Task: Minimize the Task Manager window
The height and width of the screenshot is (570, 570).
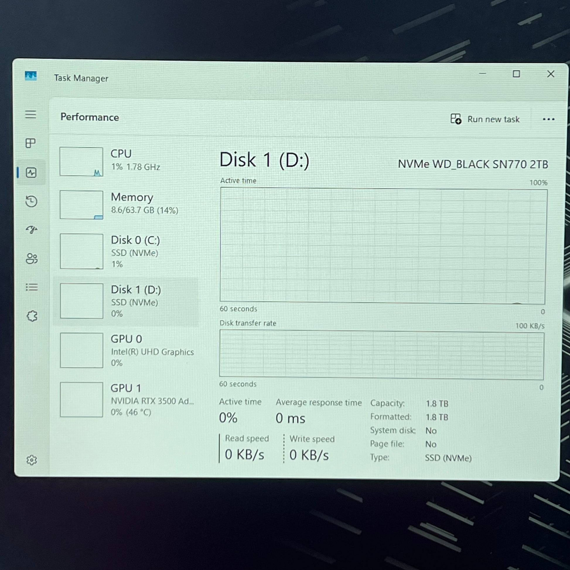Action: point(482,74)
